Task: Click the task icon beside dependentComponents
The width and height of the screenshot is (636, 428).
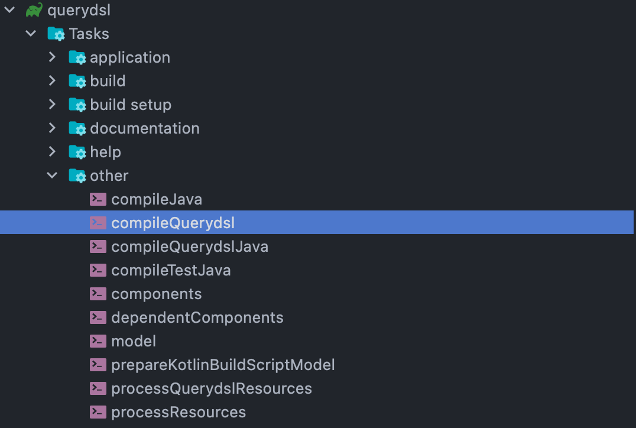Action: (98, 317)
